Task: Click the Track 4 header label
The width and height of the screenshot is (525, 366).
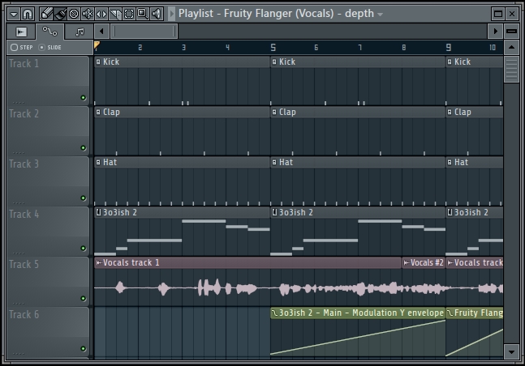Action: tap(24, 214)
